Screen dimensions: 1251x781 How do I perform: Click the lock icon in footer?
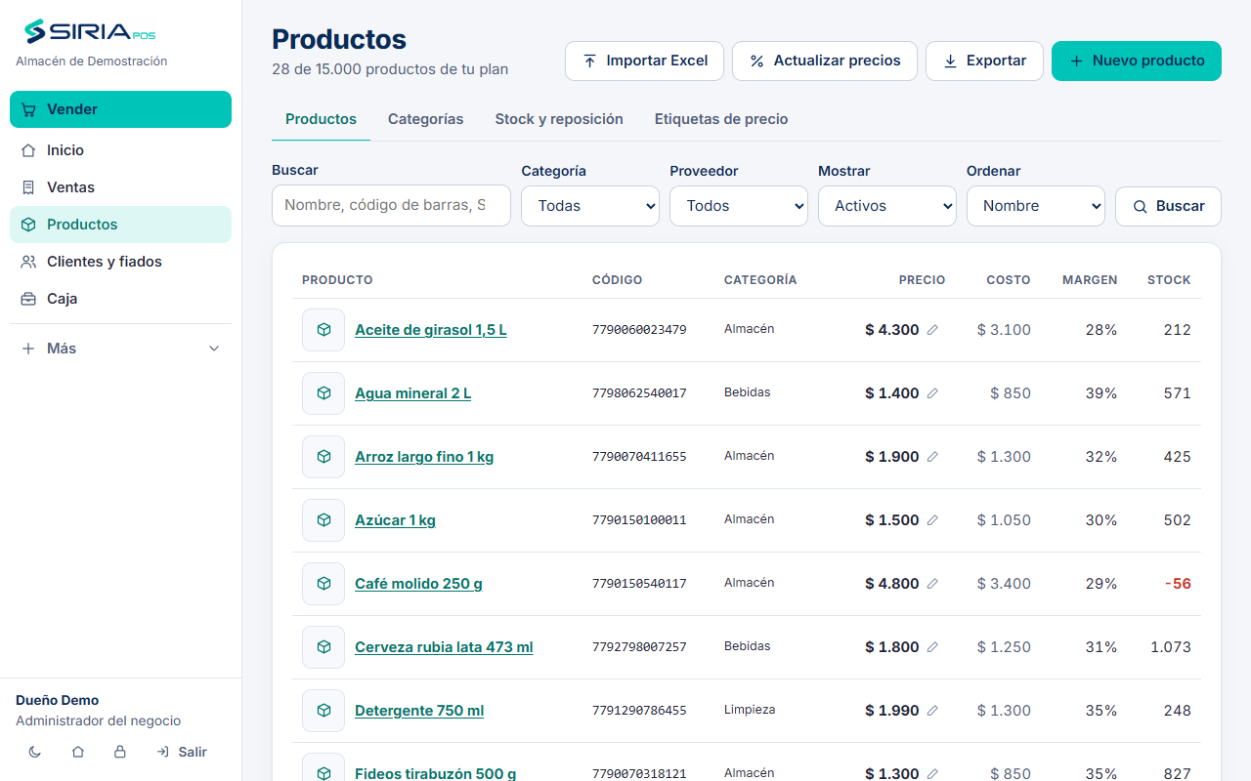(120, 752)
